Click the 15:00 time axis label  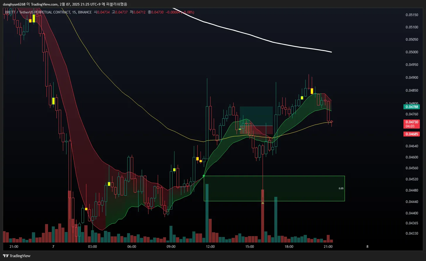click(x=249, y=247)
